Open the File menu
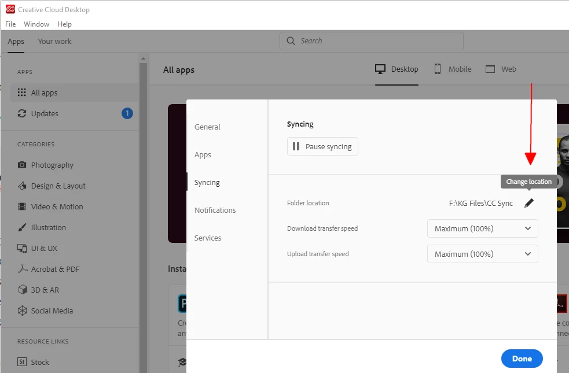569x373 pixels. tap(10, 24)
